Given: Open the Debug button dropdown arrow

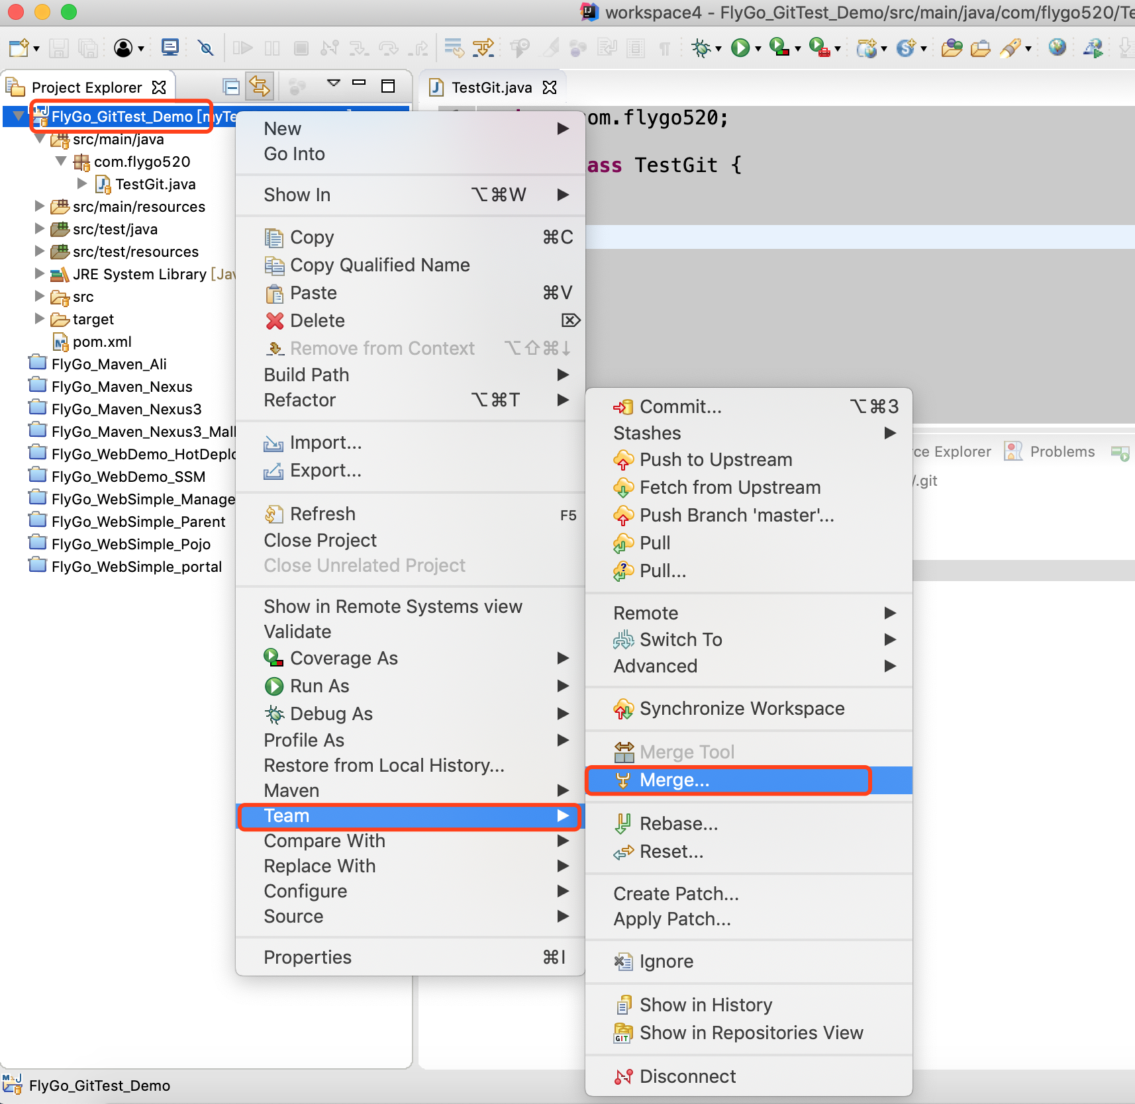Looking at the screenshot, I should [718, 49].
